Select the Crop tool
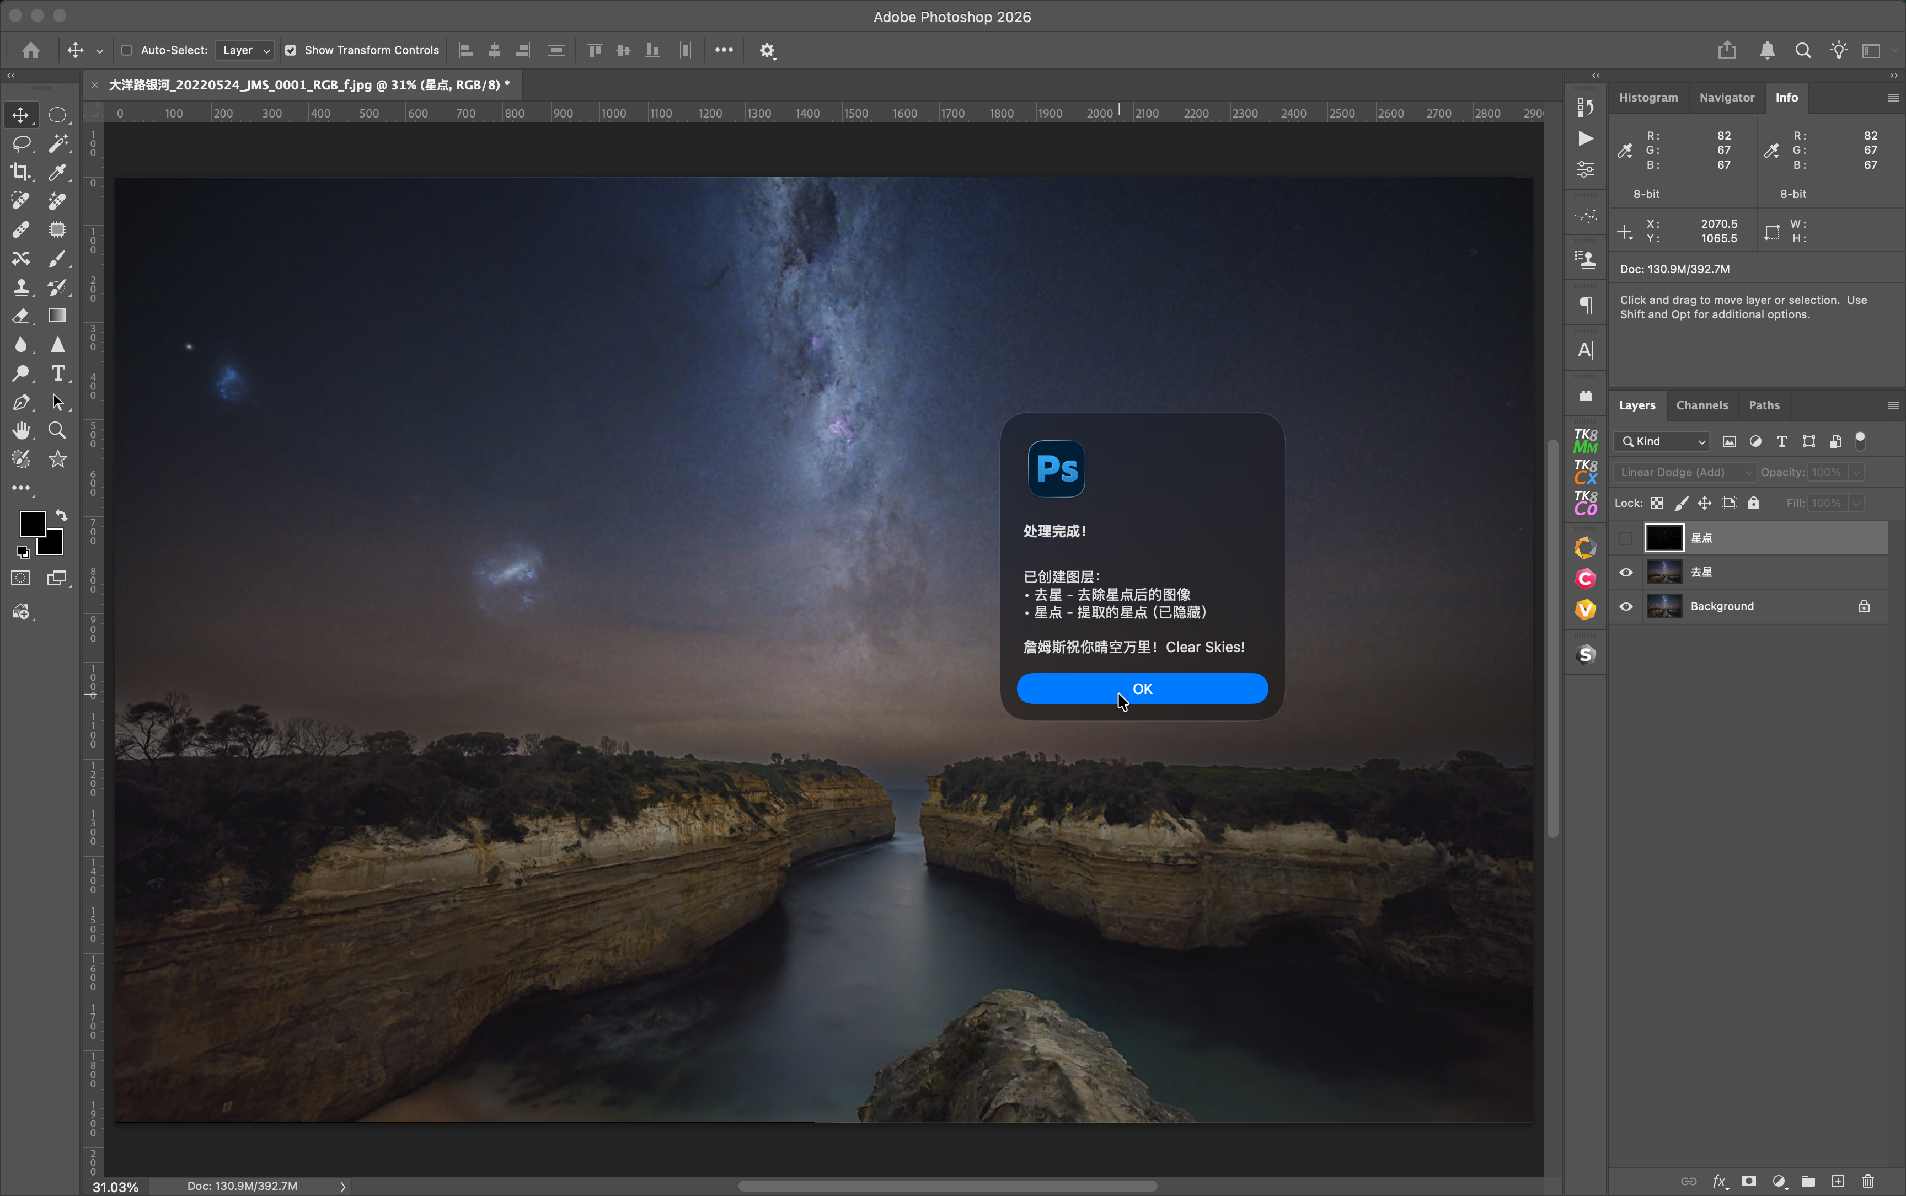The image size is (1906, 1196). click(x=22, y=173)
